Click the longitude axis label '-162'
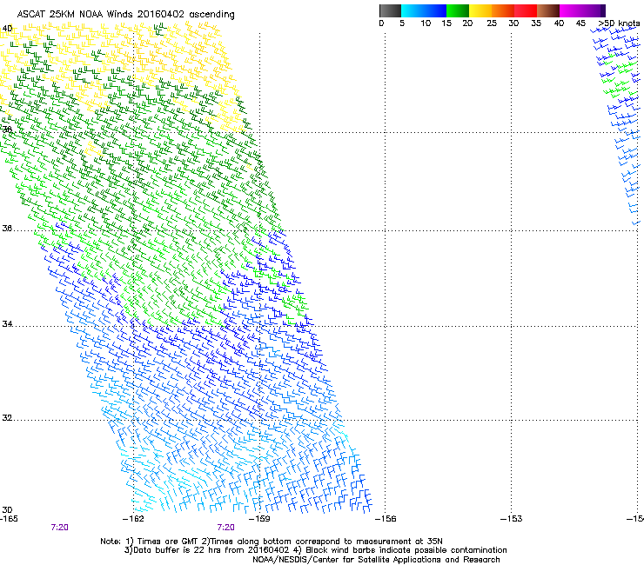 [133, 519]
